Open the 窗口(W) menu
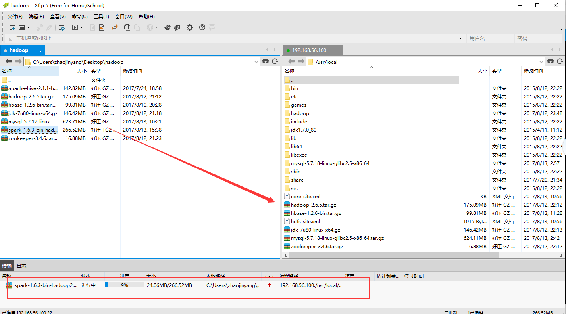This screenshot has width=566, height=314. (x=124, y=17)
